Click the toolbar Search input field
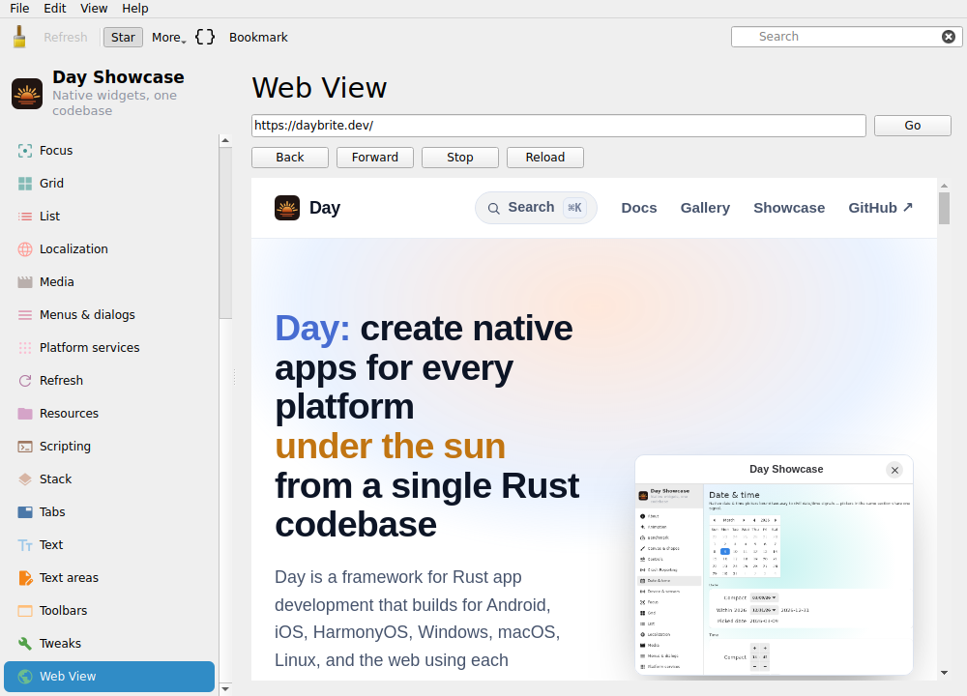Viewport: 967px width, 696px height. coord(845,37)
